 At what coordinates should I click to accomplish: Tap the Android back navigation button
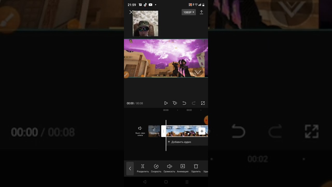click(145, 182)
